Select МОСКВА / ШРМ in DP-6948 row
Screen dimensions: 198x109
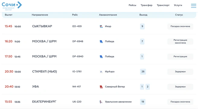(44, 41)
